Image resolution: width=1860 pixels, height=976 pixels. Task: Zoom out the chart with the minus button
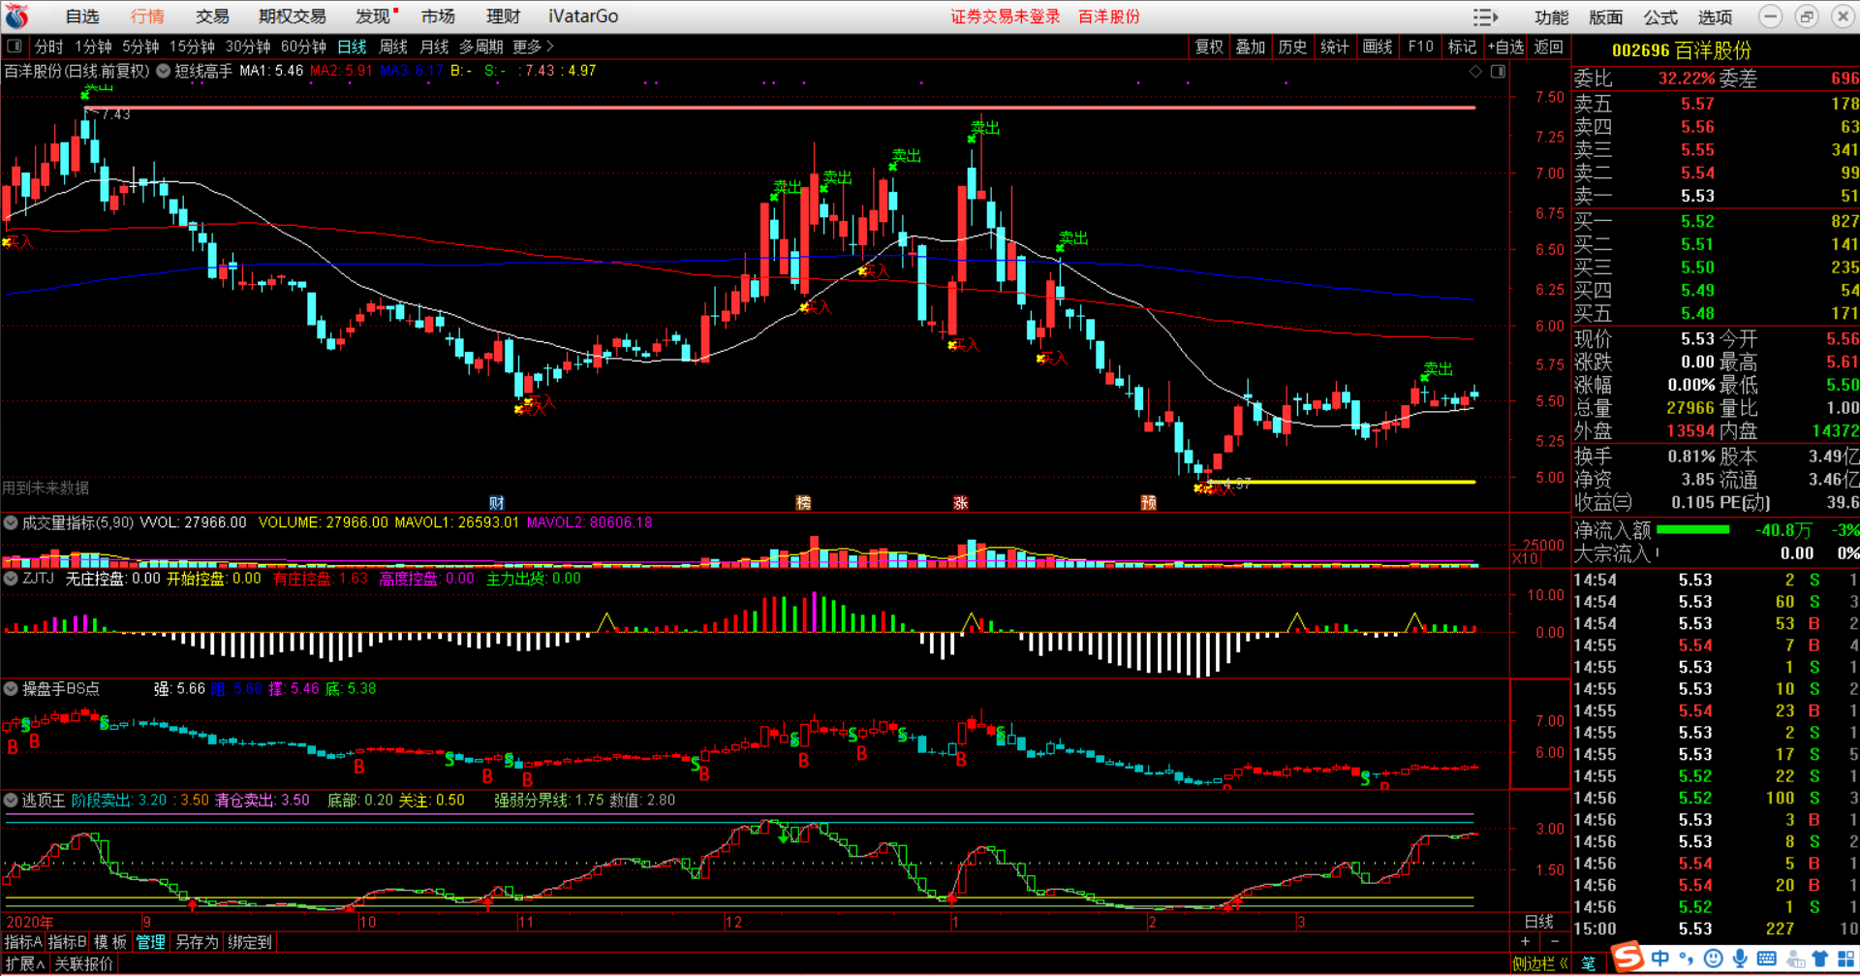[1554, 941]
